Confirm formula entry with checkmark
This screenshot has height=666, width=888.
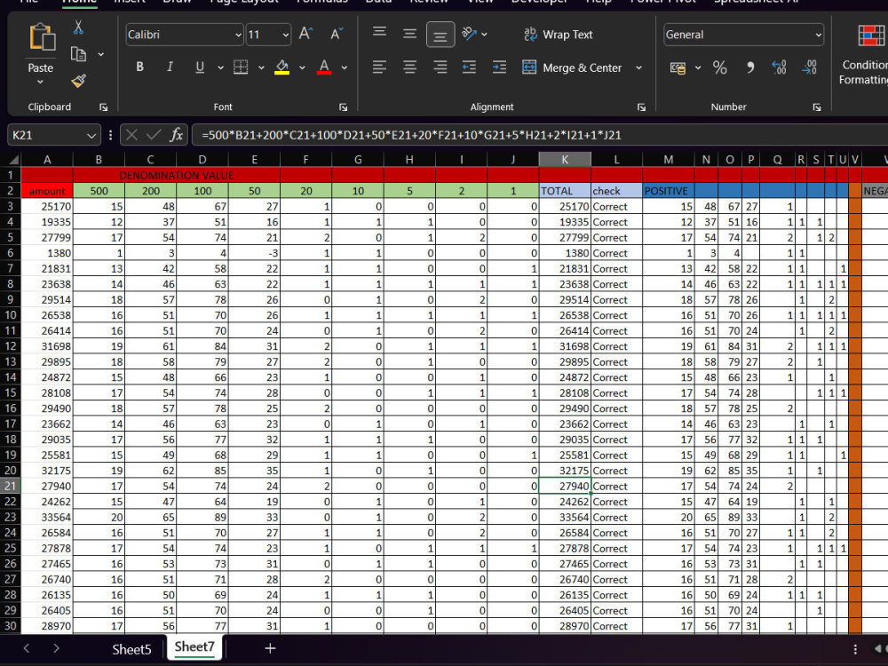click(x=154, y=135)
